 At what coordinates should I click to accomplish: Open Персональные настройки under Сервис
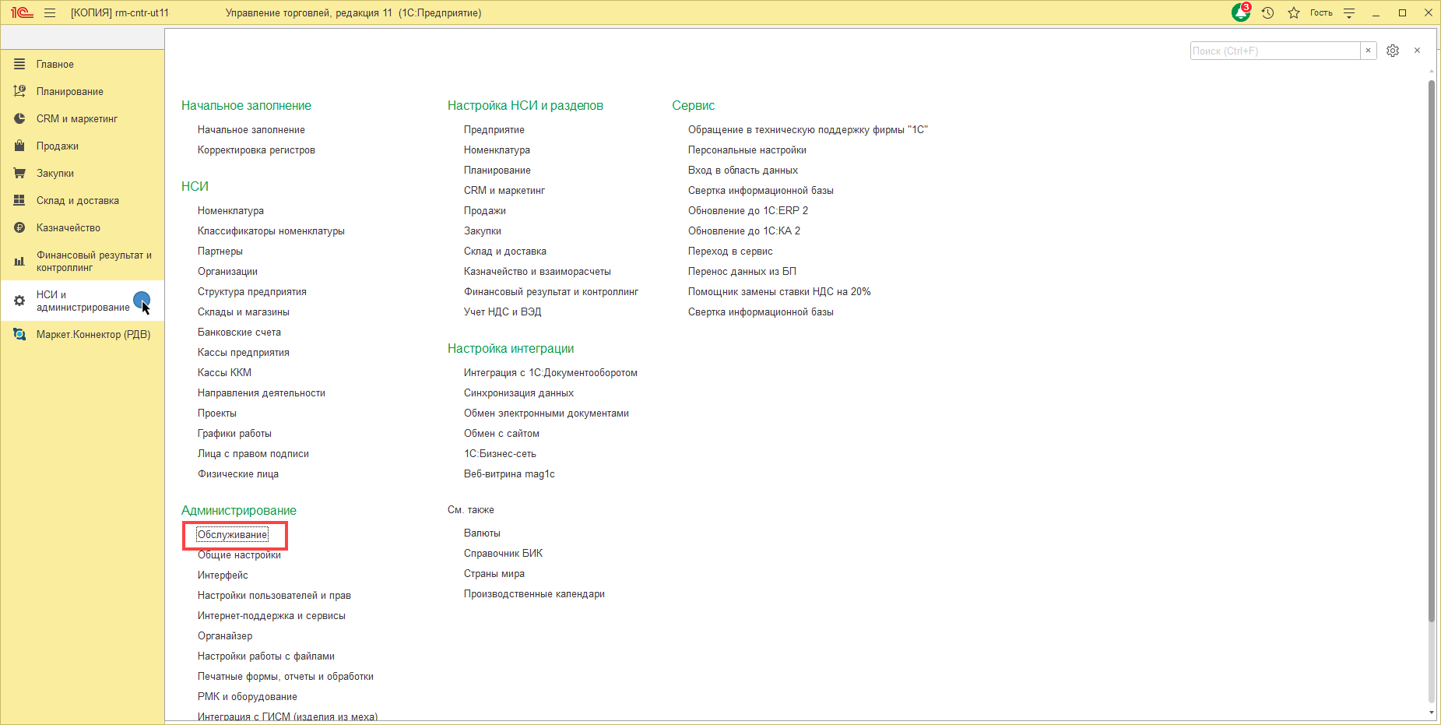[747, 150]
